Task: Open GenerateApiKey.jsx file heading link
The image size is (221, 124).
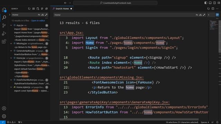Action: point(115,102)
